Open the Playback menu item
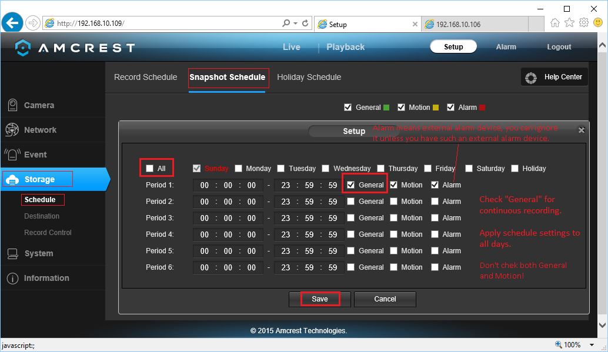This screenshot has height=352, width=608. (345, 47)
